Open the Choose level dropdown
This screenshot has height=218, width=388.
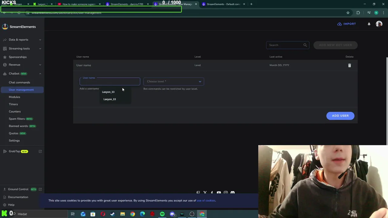click(x=174, y=81)
